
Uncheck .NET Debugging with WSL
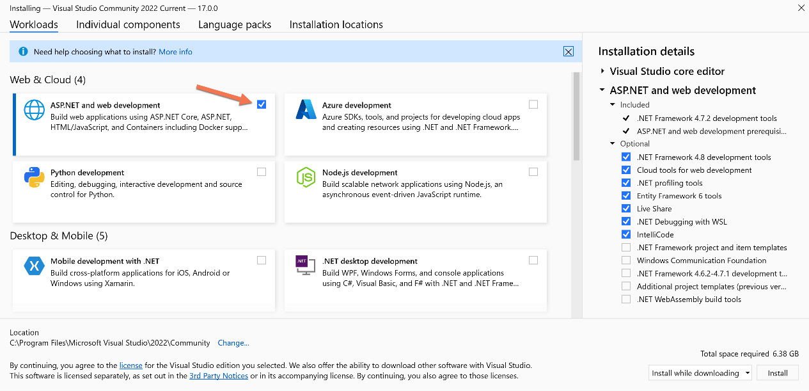click(626, 221)
